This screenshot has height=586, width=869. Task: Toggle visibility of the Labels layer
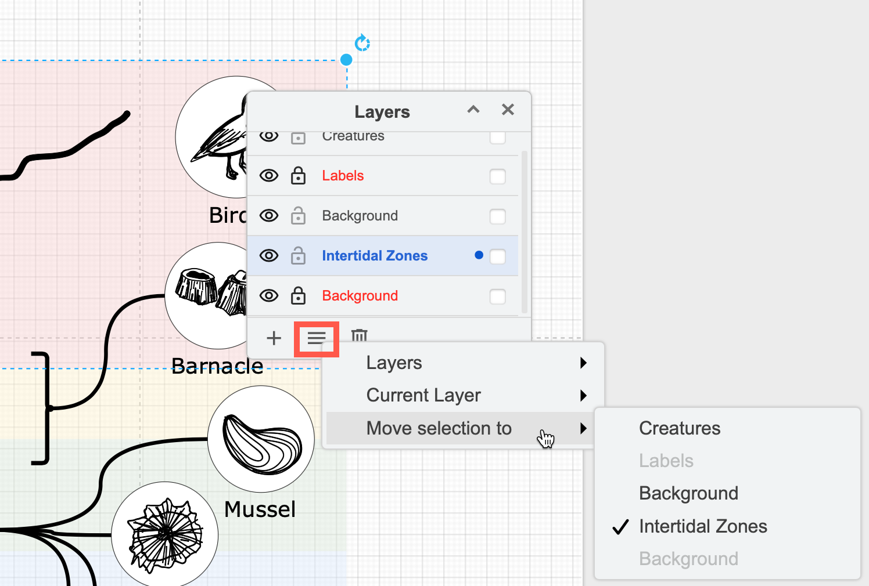[x=269, y=175]
